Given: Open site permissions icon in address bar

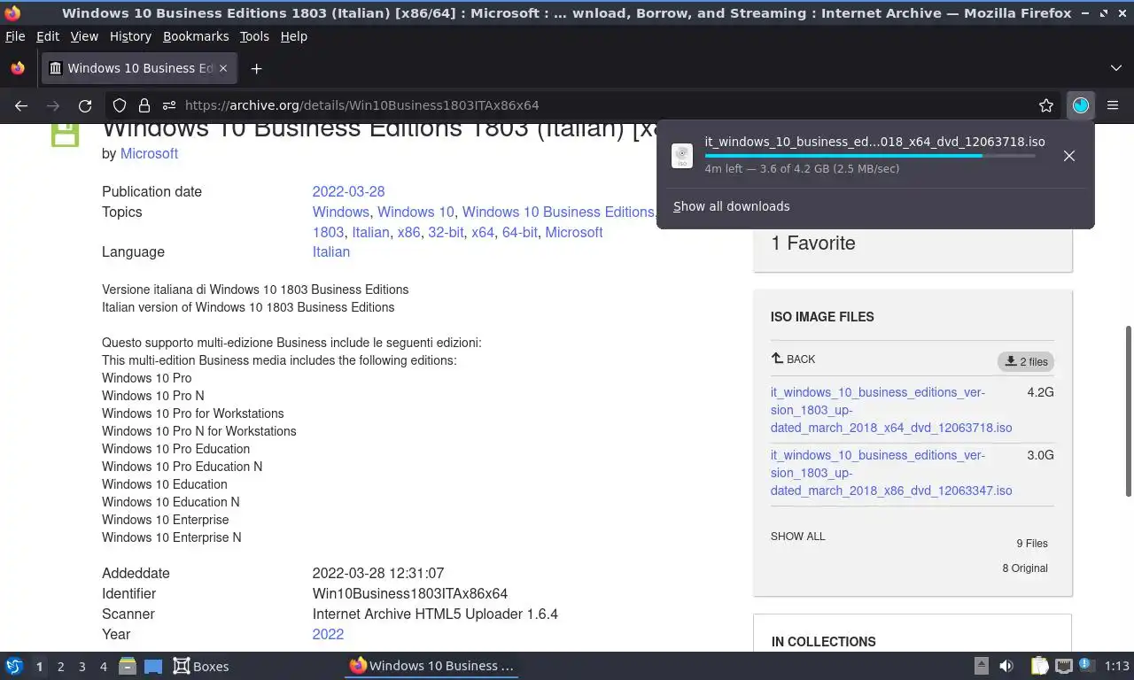Looking at the screenshot, I should coord(168,105).
